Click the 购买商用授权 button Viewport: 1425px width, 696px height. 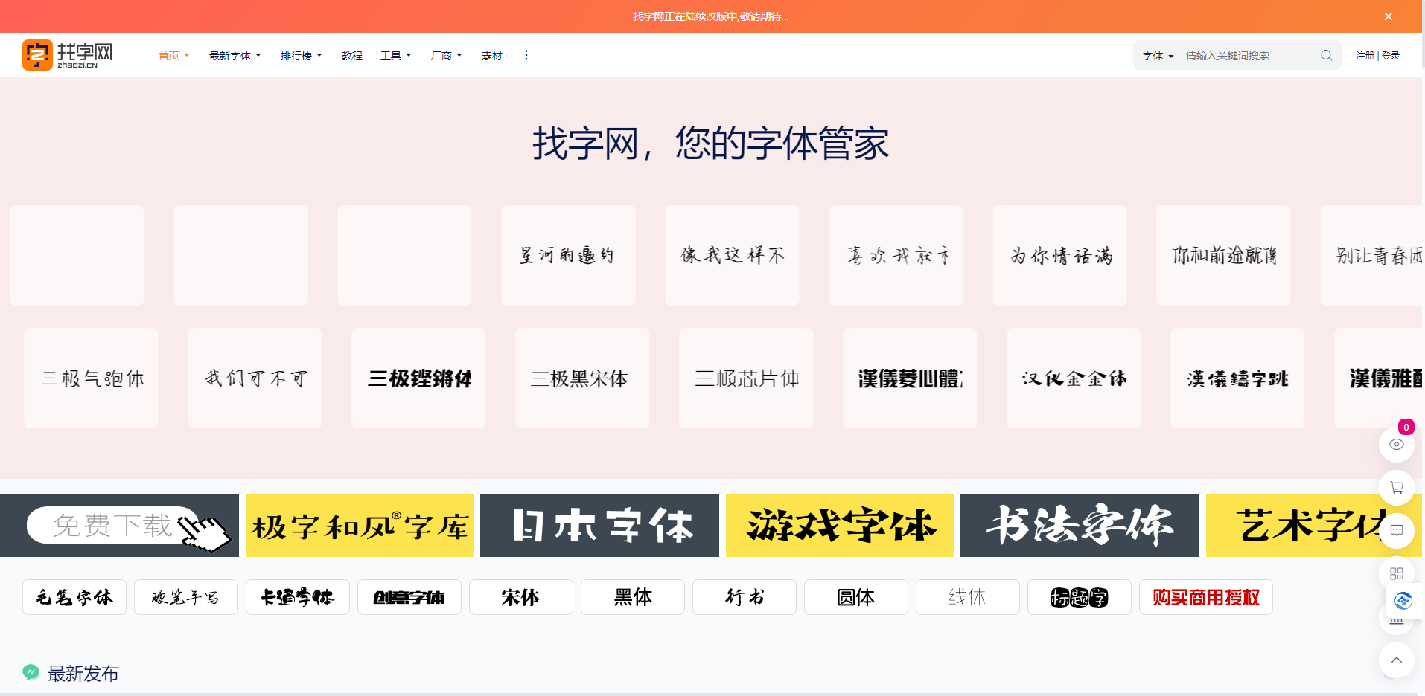coord(1205,597)
